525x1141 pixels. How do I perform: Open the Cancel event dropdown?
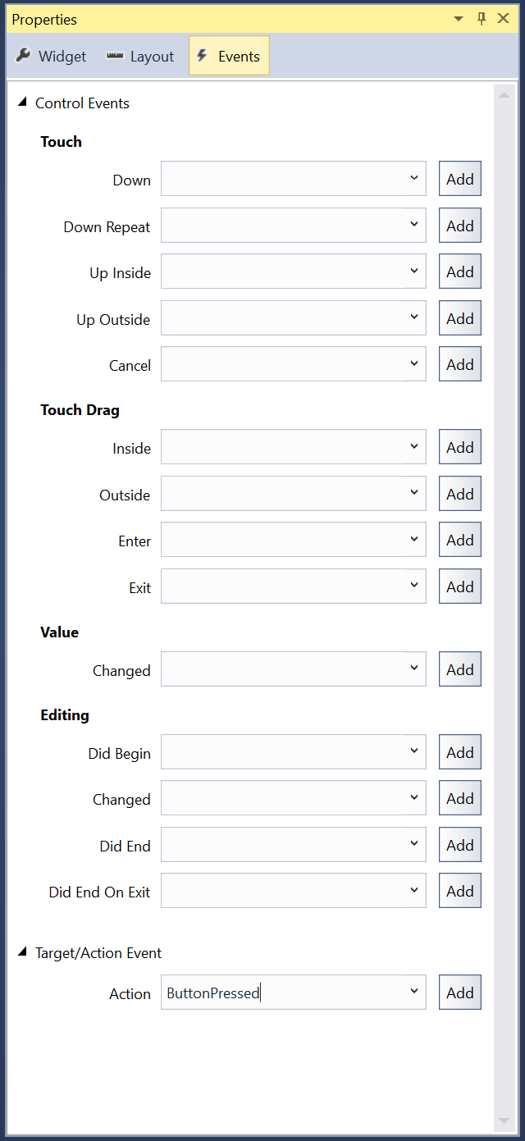[x=415, y=364]
